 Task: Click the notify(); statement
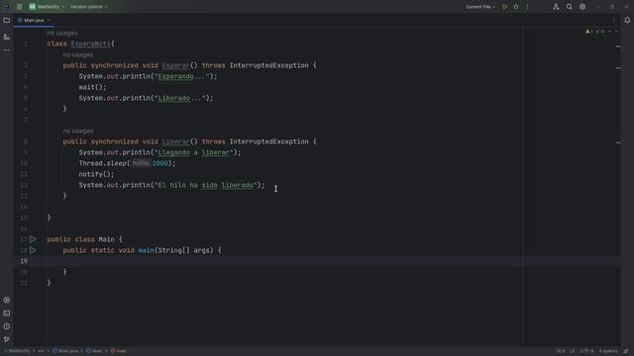point(97,174)
